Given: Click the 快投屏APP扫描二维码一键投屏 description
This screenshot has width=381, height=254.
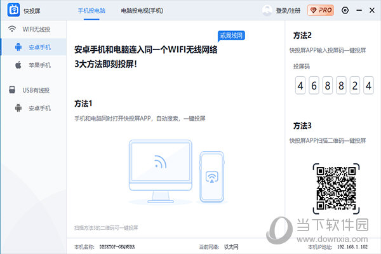Looking at the screenshot, I should pos(328,141).
